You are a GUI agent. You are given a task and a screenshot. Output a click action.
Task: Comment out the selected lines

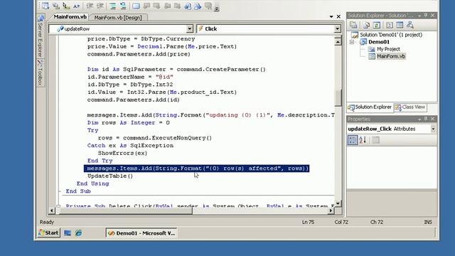[113, 6]
